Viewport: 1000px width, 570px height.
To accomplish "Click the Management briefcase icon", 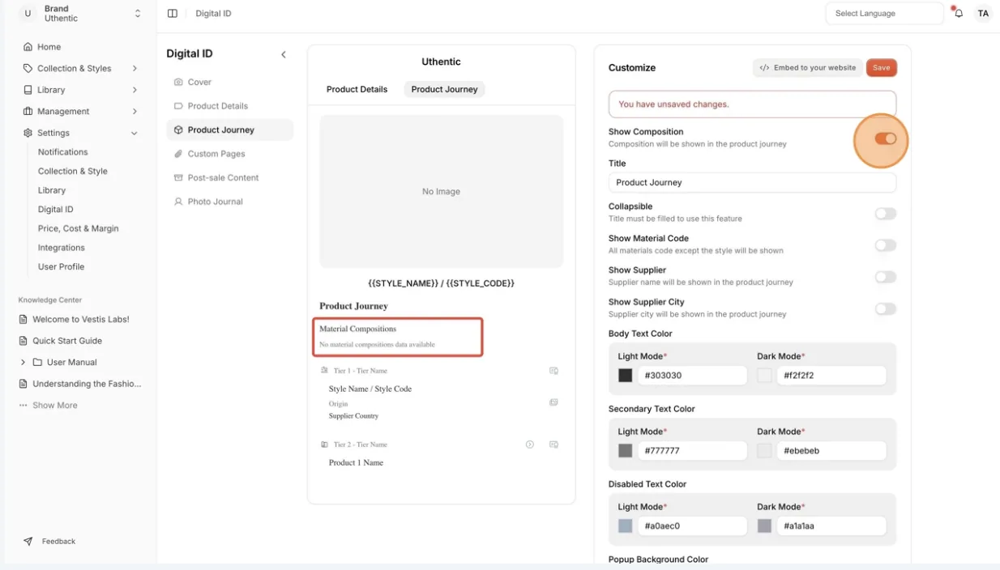I will (28, 111).
